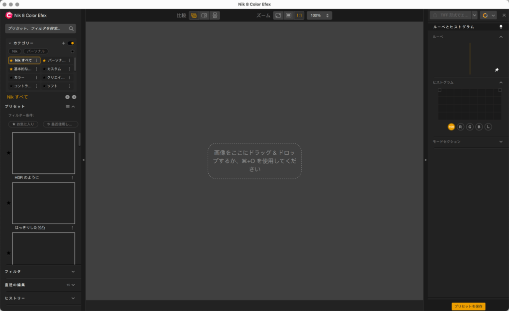Toggle favorite star on カラー category
Screen dimensions: 509x311
click(x=11, y=77)
